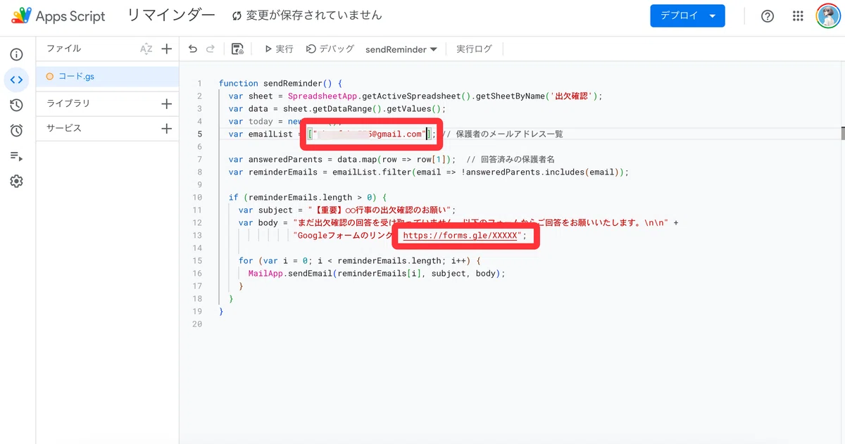Open the Google apps grid icon

798,16
